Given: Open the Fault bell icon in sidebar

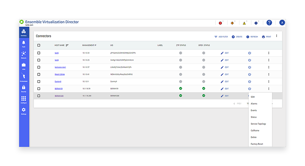Looking at the screenshot, I should click(x=24, y=44).
